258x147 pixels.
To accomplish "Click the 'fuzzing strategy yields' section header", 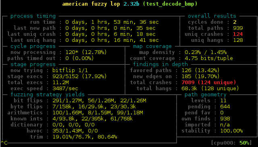I will 48,95.
